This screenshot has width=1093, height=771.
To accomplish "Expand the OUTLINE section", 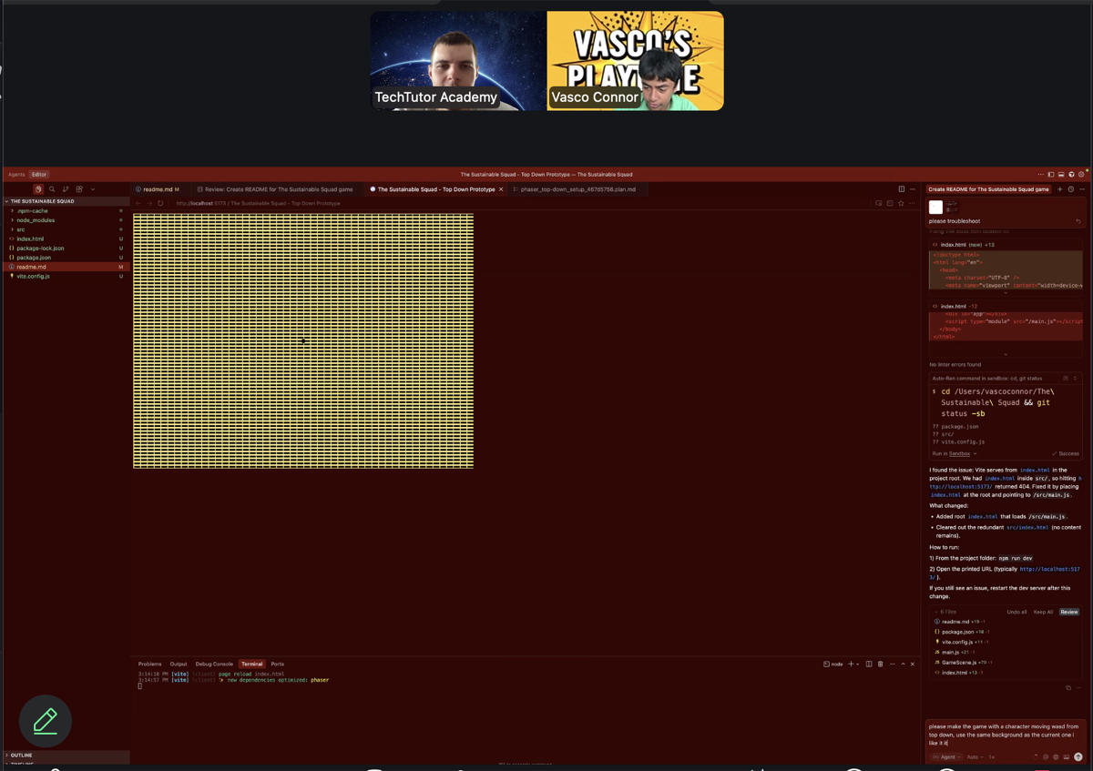I will (21, 755).
